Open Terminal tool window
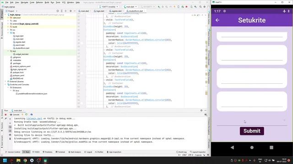This screenshot has width=293, height=164. (60, 152)
